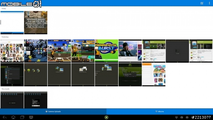Open the autumn leaves homescreen thumbnail
Viewport: 213px width, 120px height.
pyautogui.click(x=36, y=51)
